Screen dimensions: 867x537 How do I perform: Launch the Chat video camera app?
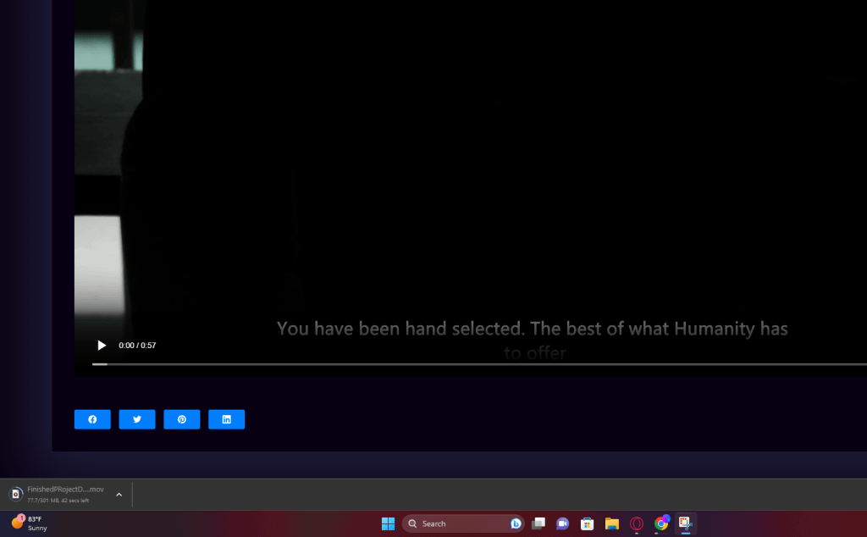562,523
